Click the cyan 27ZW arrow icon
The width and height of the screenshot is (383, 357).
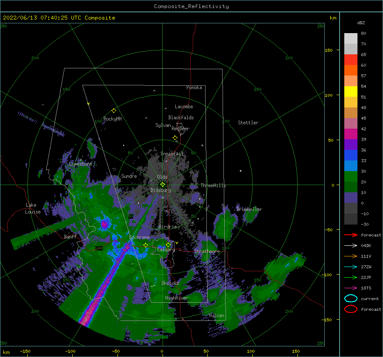point(351,267)
